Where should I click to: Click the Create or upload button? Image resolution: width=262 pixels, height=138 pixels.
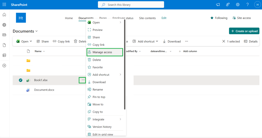[x=244, y=31]
